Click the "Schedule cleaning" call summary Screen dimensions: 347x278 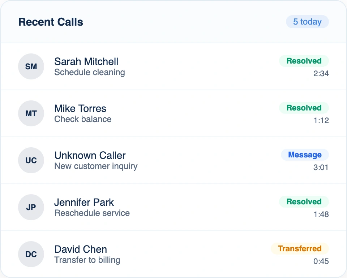[x=90, y=72]
